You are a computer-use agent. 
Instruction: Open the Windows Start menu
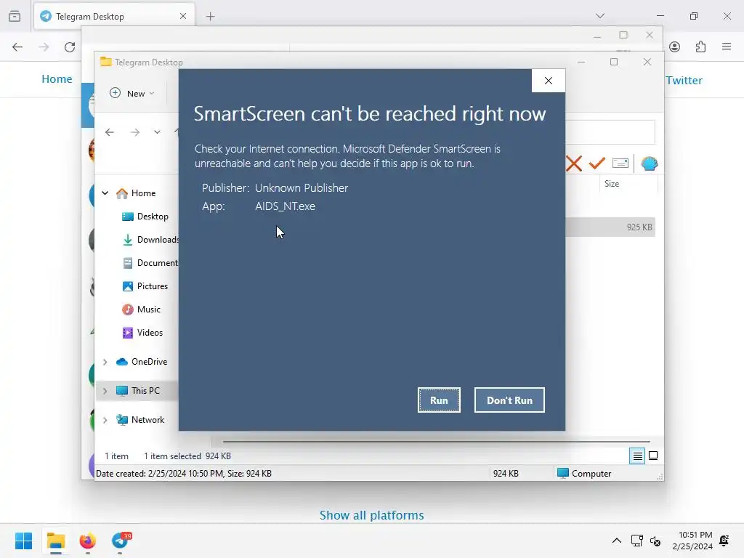coord(24,541)
